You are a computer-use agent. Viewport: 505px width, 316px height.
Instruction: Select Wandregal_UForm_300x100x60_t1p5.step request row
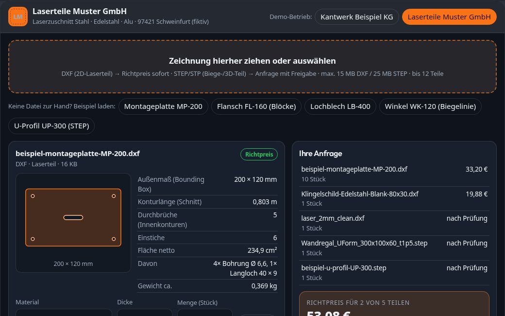[394, 248]
